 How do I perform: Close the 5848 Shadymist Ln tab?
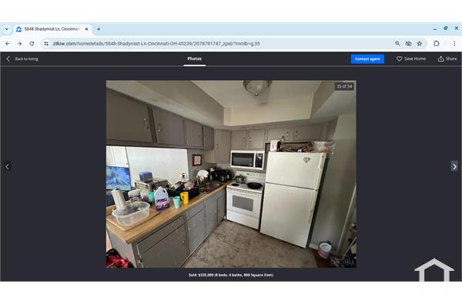[x=86, y=29]
